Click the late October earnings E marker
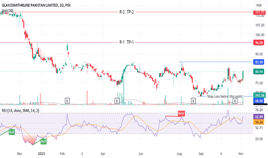 (235, 101)
